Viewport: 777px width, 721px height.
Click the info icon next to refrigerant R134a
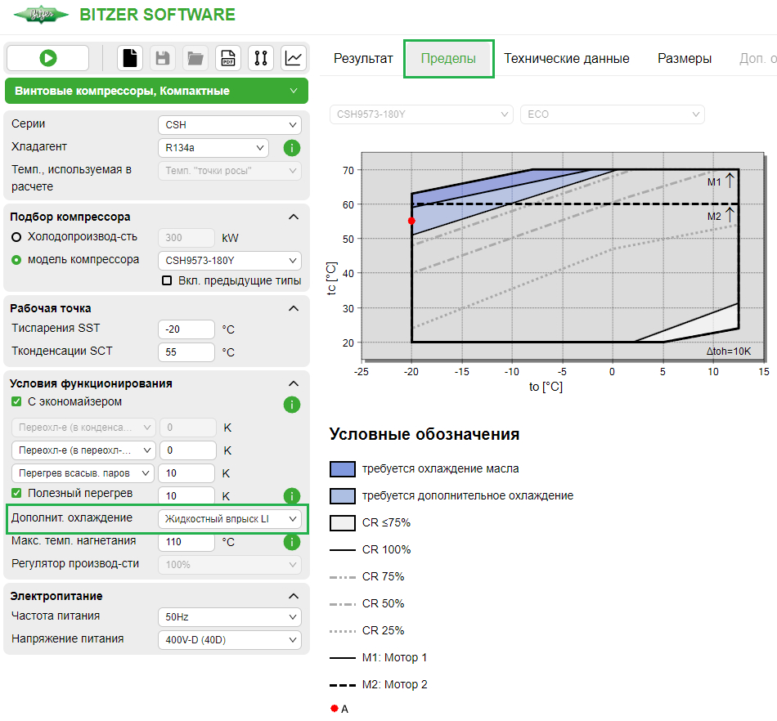pyautogui.click(x=292, y=148)
